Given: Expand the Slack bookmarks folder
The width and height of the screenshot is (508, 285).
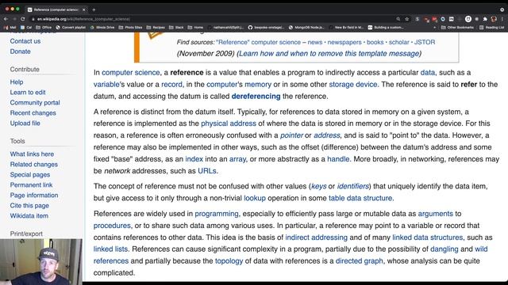Looking at the screenshot, I should click(176, 28).
